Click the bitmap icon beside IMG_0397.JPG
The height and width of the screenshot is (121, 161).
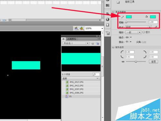point(67,89)
